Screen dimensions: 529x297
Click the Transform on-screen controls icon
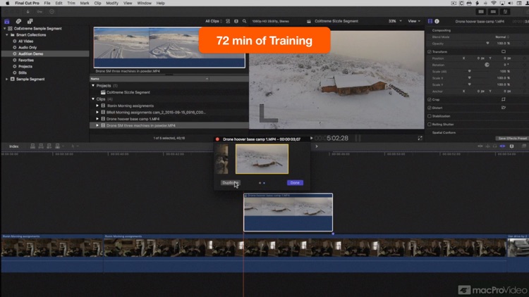pyautogui.click(x=504, y=51)
